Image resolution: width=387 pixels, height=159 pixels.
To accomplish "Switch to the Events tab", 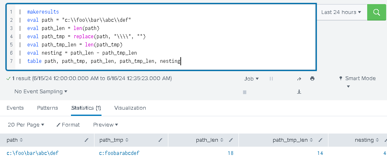I will tap(15, 108).
